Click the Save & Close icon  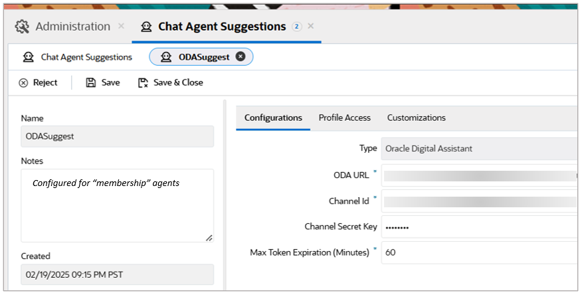tap(143, 83)
